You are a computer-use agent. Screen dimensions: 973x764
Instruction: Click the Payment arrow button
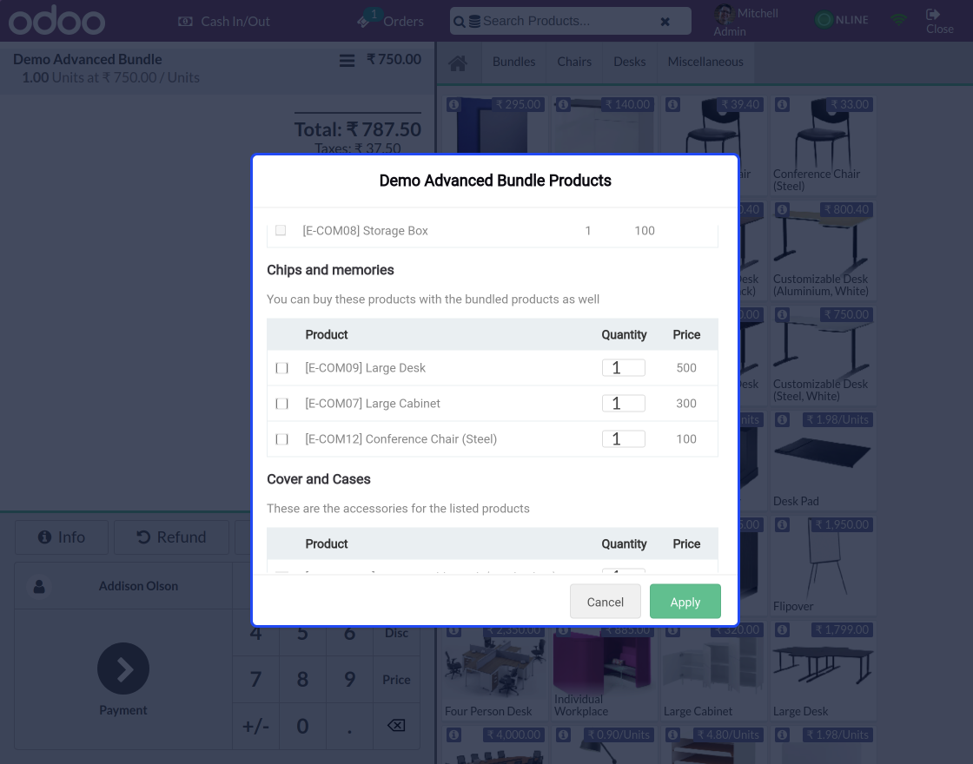(122, 668)
